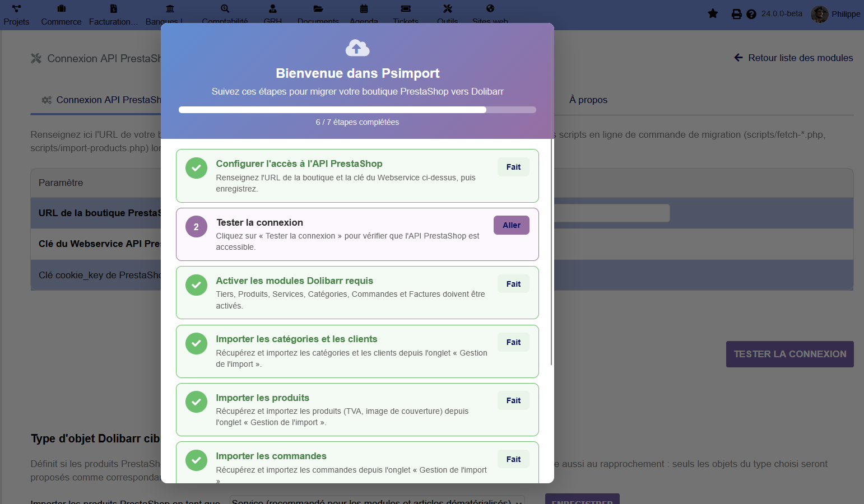
Task: Click Philippe's user avatar
Action: pyautogui.click(x=820, y=14)
